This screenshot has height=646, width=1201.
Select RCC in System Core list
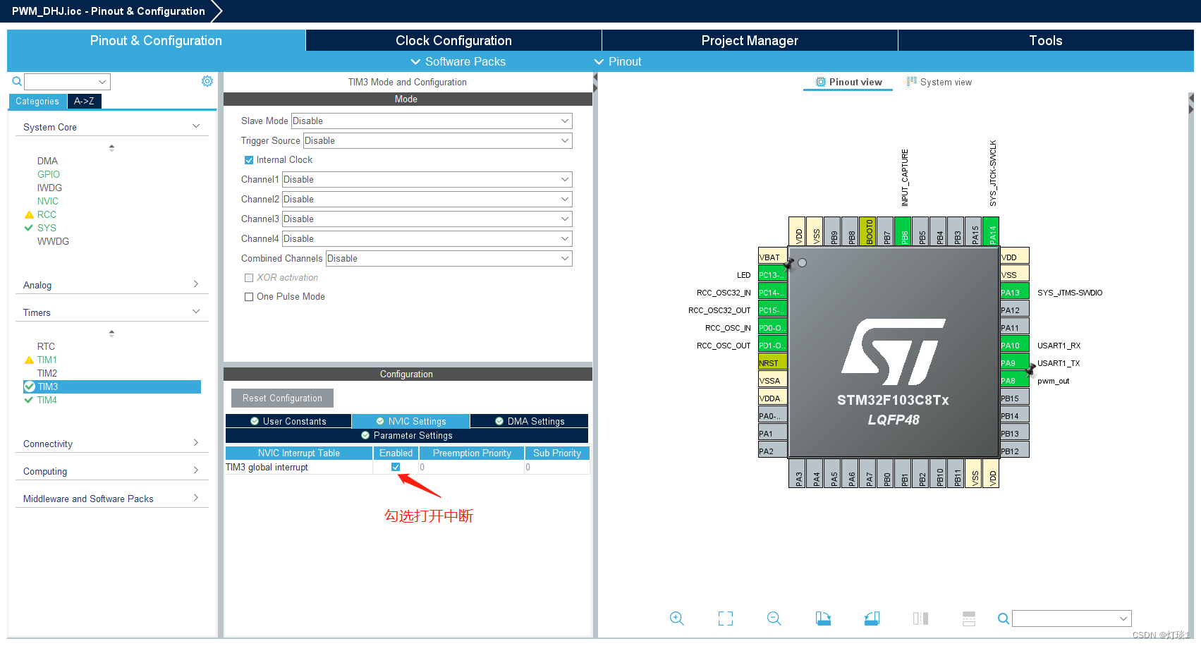47,214
